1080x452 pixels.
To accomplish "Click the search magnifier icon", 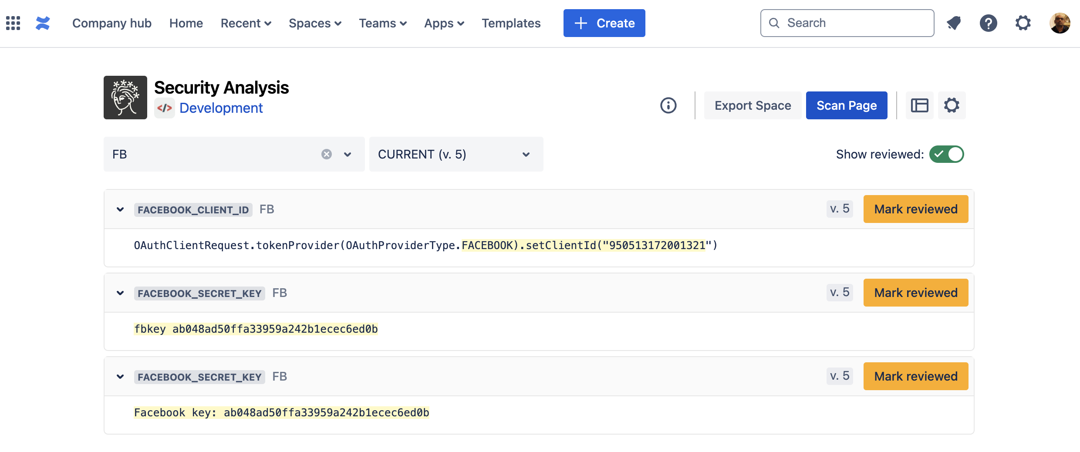I will click(x=774, y=23).
